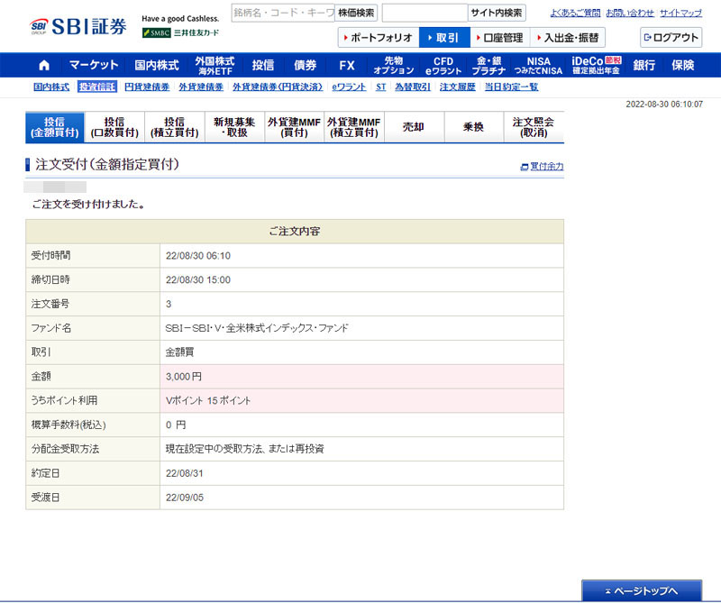Screen dimensions: 721x603
Task: Open the ポートフォリオ button
Action: click(378, 38)
